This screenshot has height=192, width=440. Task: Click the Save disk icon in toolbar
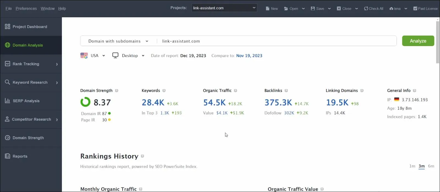coord(313,9)
